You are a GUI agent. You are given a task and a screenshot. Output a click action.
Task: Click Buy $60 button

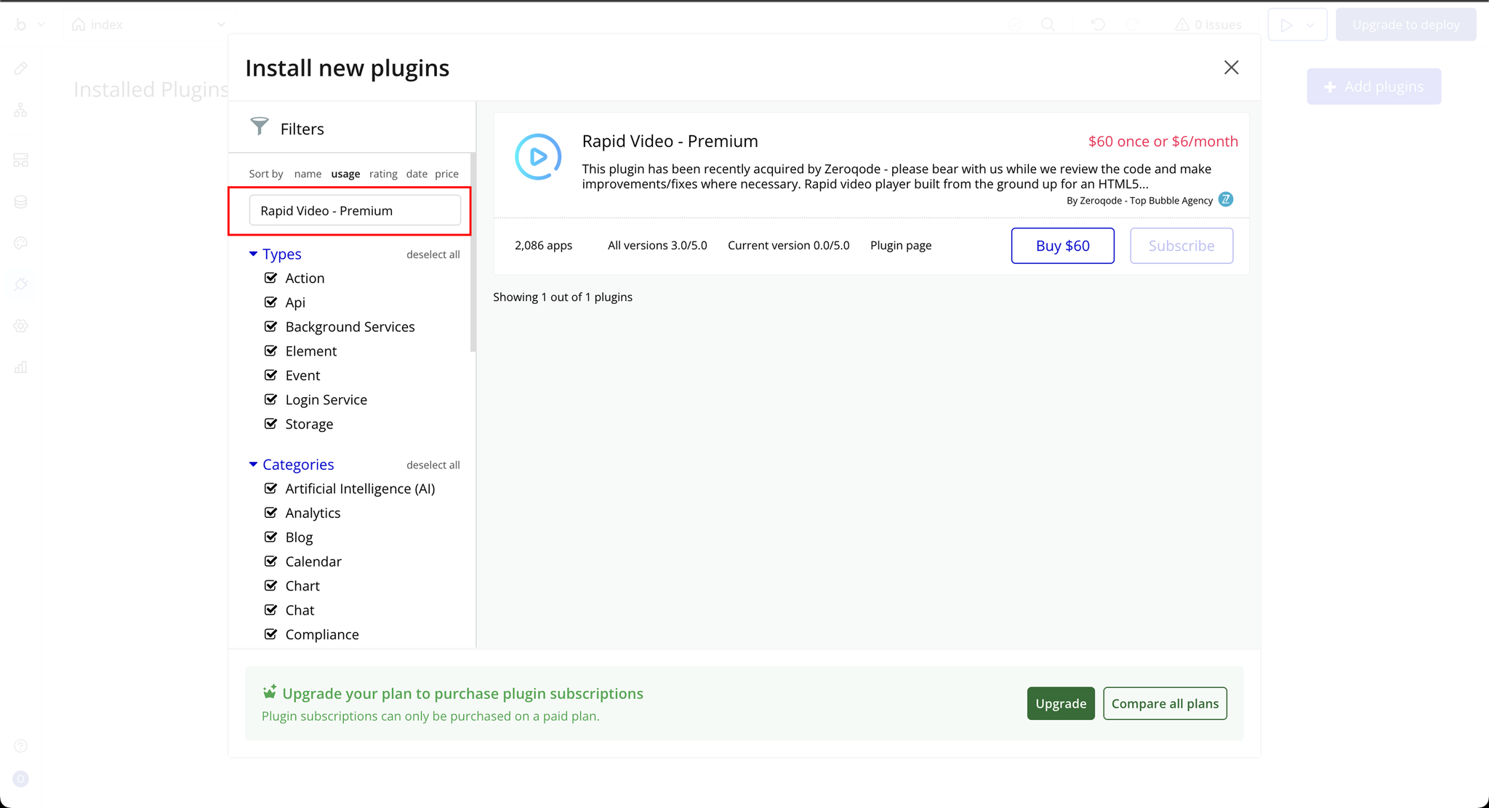[x=1062, y=246]
